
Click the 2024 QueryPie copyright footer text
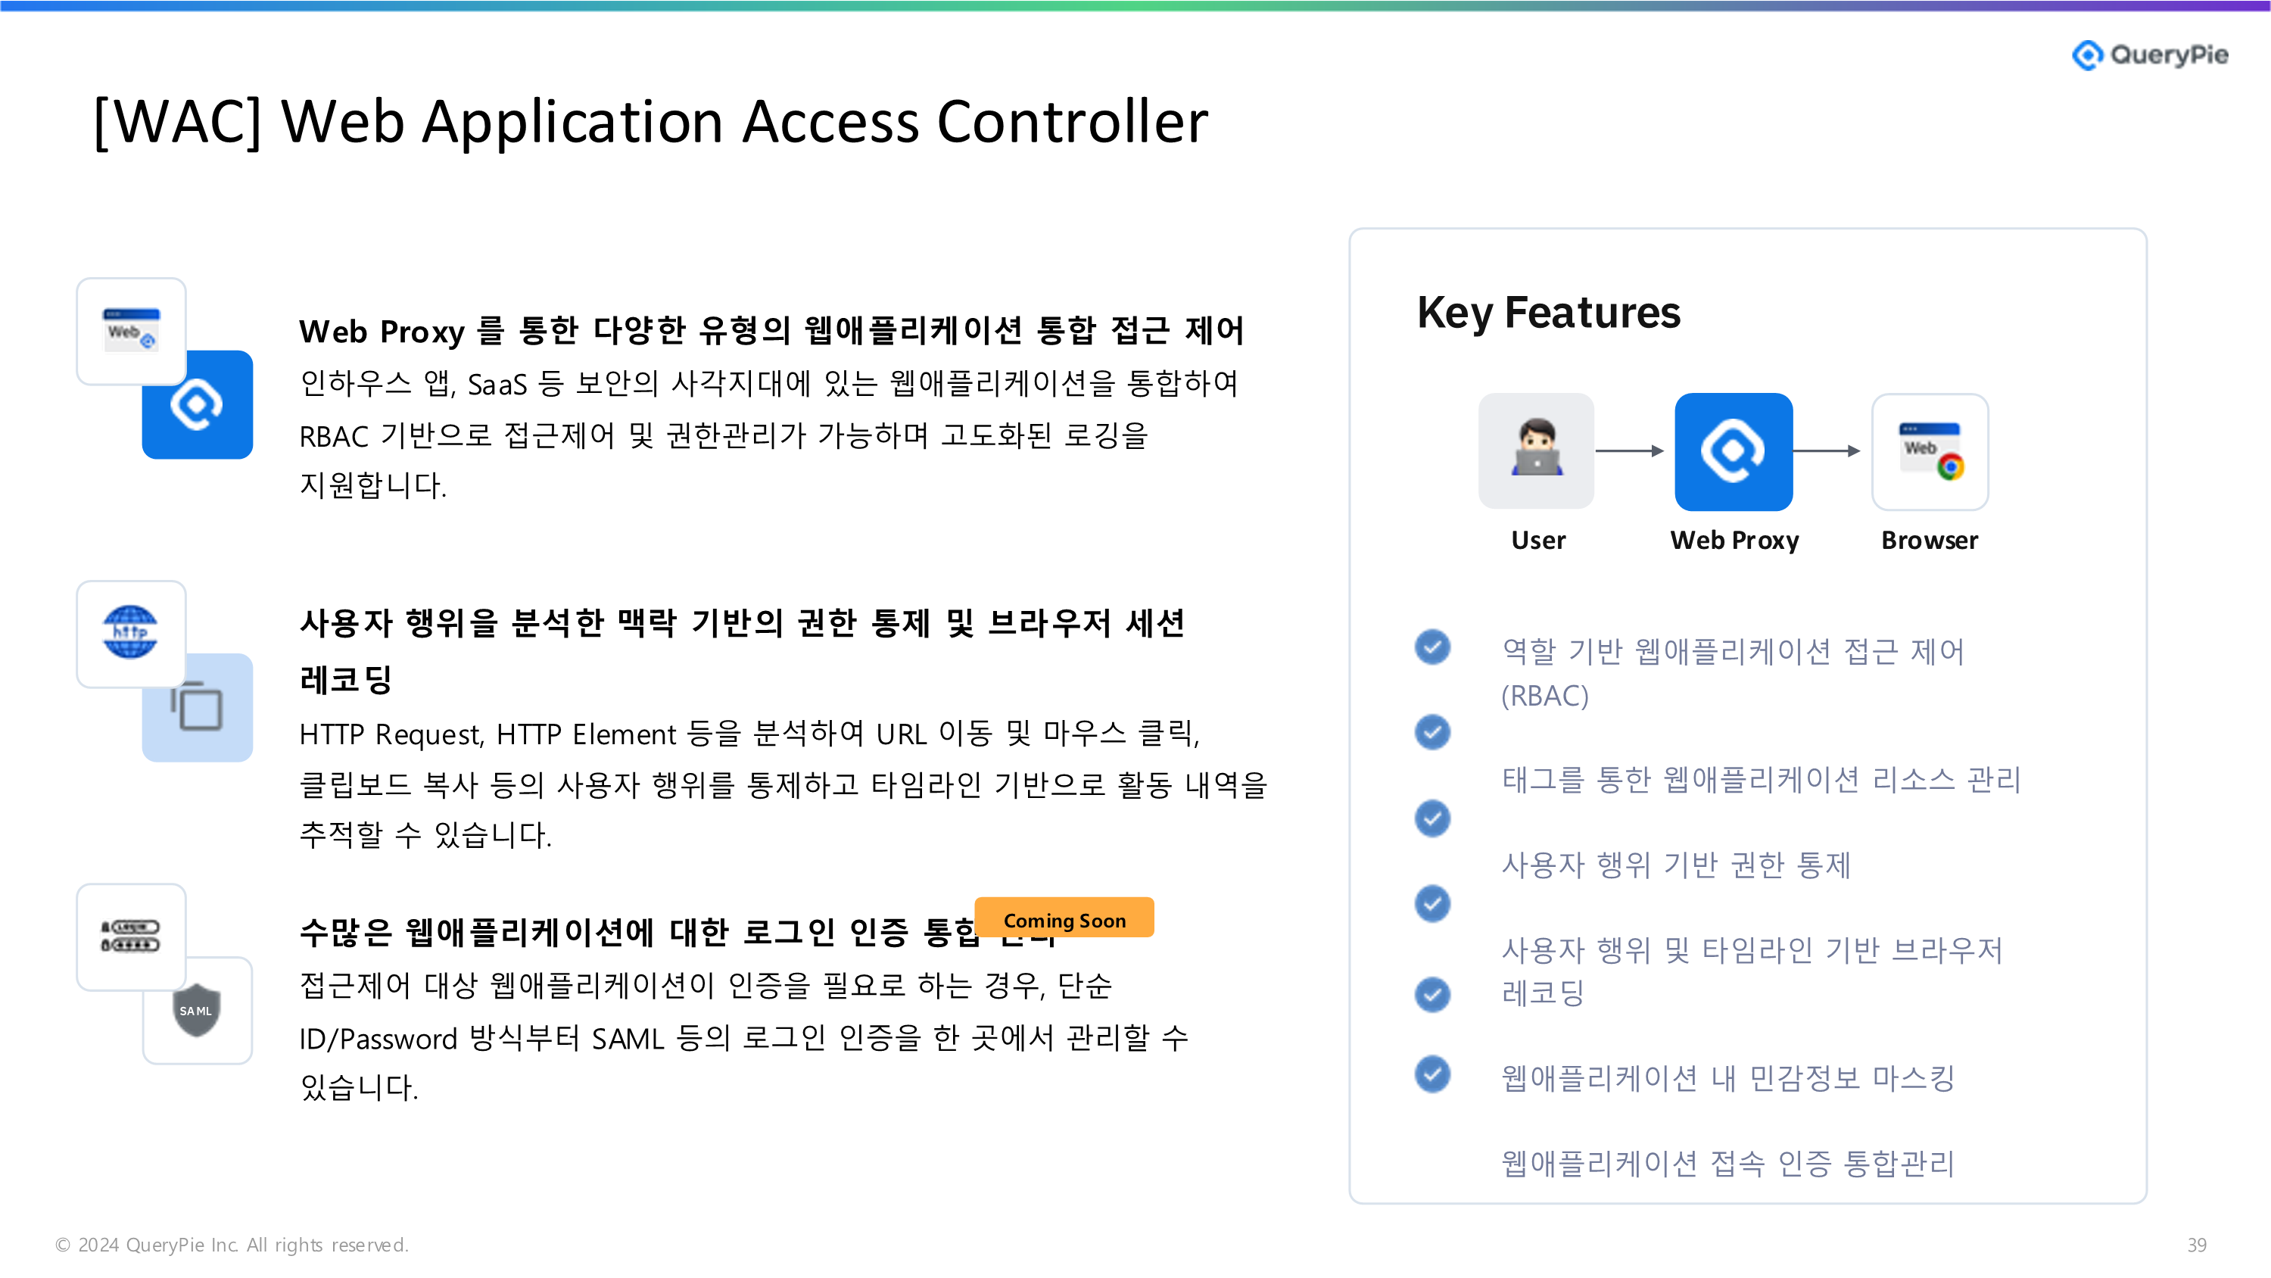[232, 1244]
